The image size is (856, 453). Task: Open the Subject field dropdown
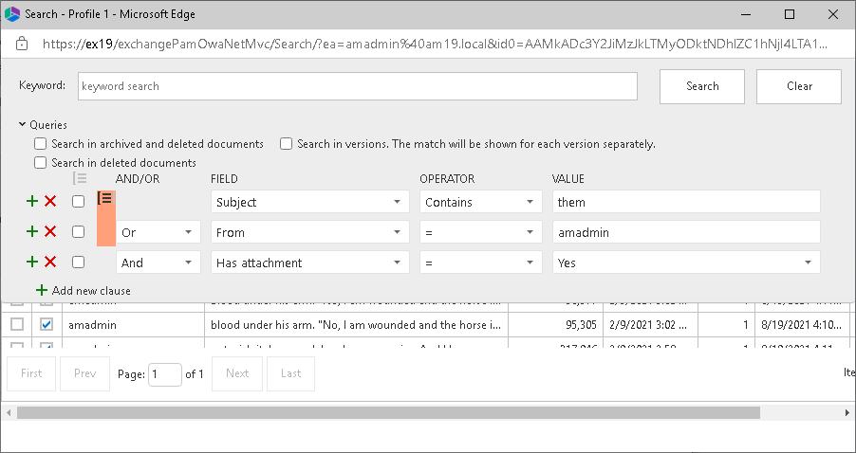pyautogui.click(x=309, y=202)
